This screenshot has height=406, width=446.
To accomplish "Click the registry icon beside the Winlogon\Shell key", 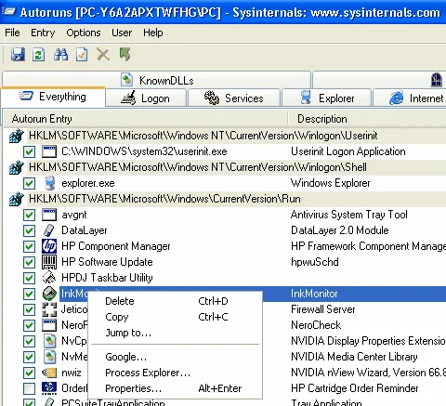I will tap(17, 167).
